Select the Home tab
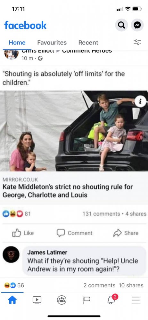The image size is (148, 320). (17, 43)
